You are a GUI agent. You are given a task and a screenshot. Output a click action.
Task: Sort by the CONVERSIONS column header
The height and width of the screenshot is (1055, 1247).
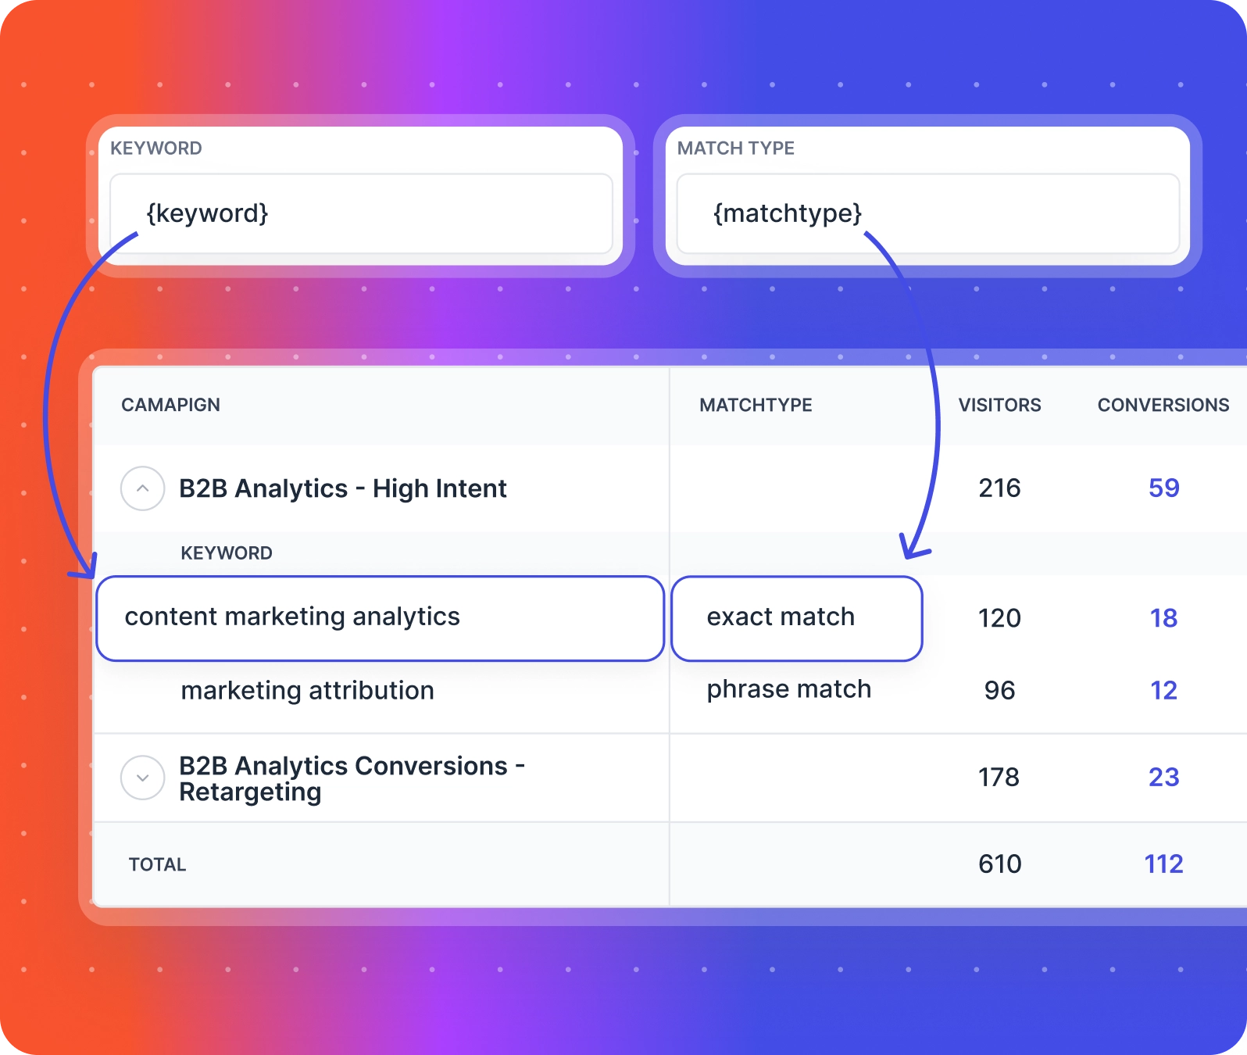pos(1163,405)
